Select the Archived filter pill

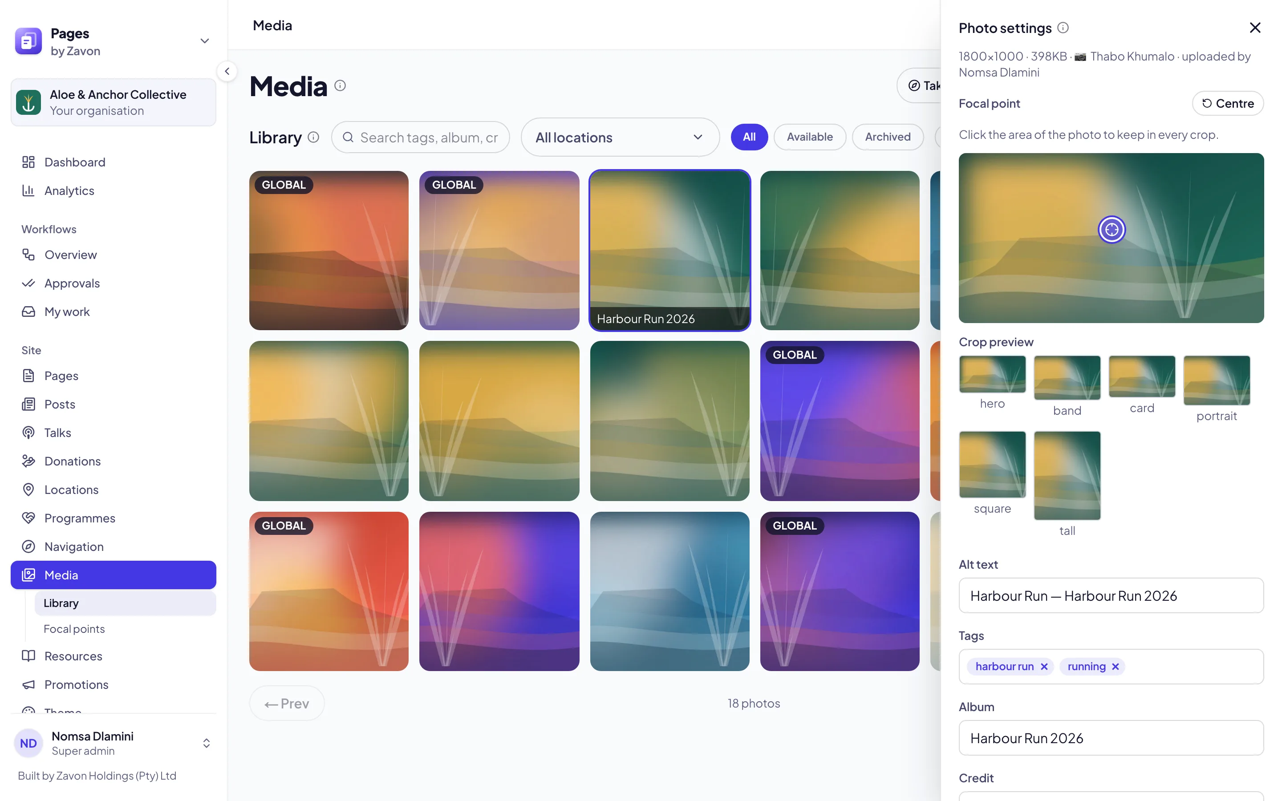point(887,137)
